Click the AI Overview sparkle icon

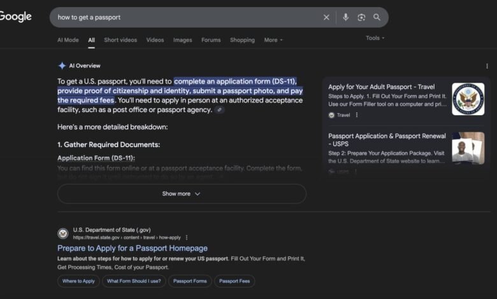pos(62,66)
